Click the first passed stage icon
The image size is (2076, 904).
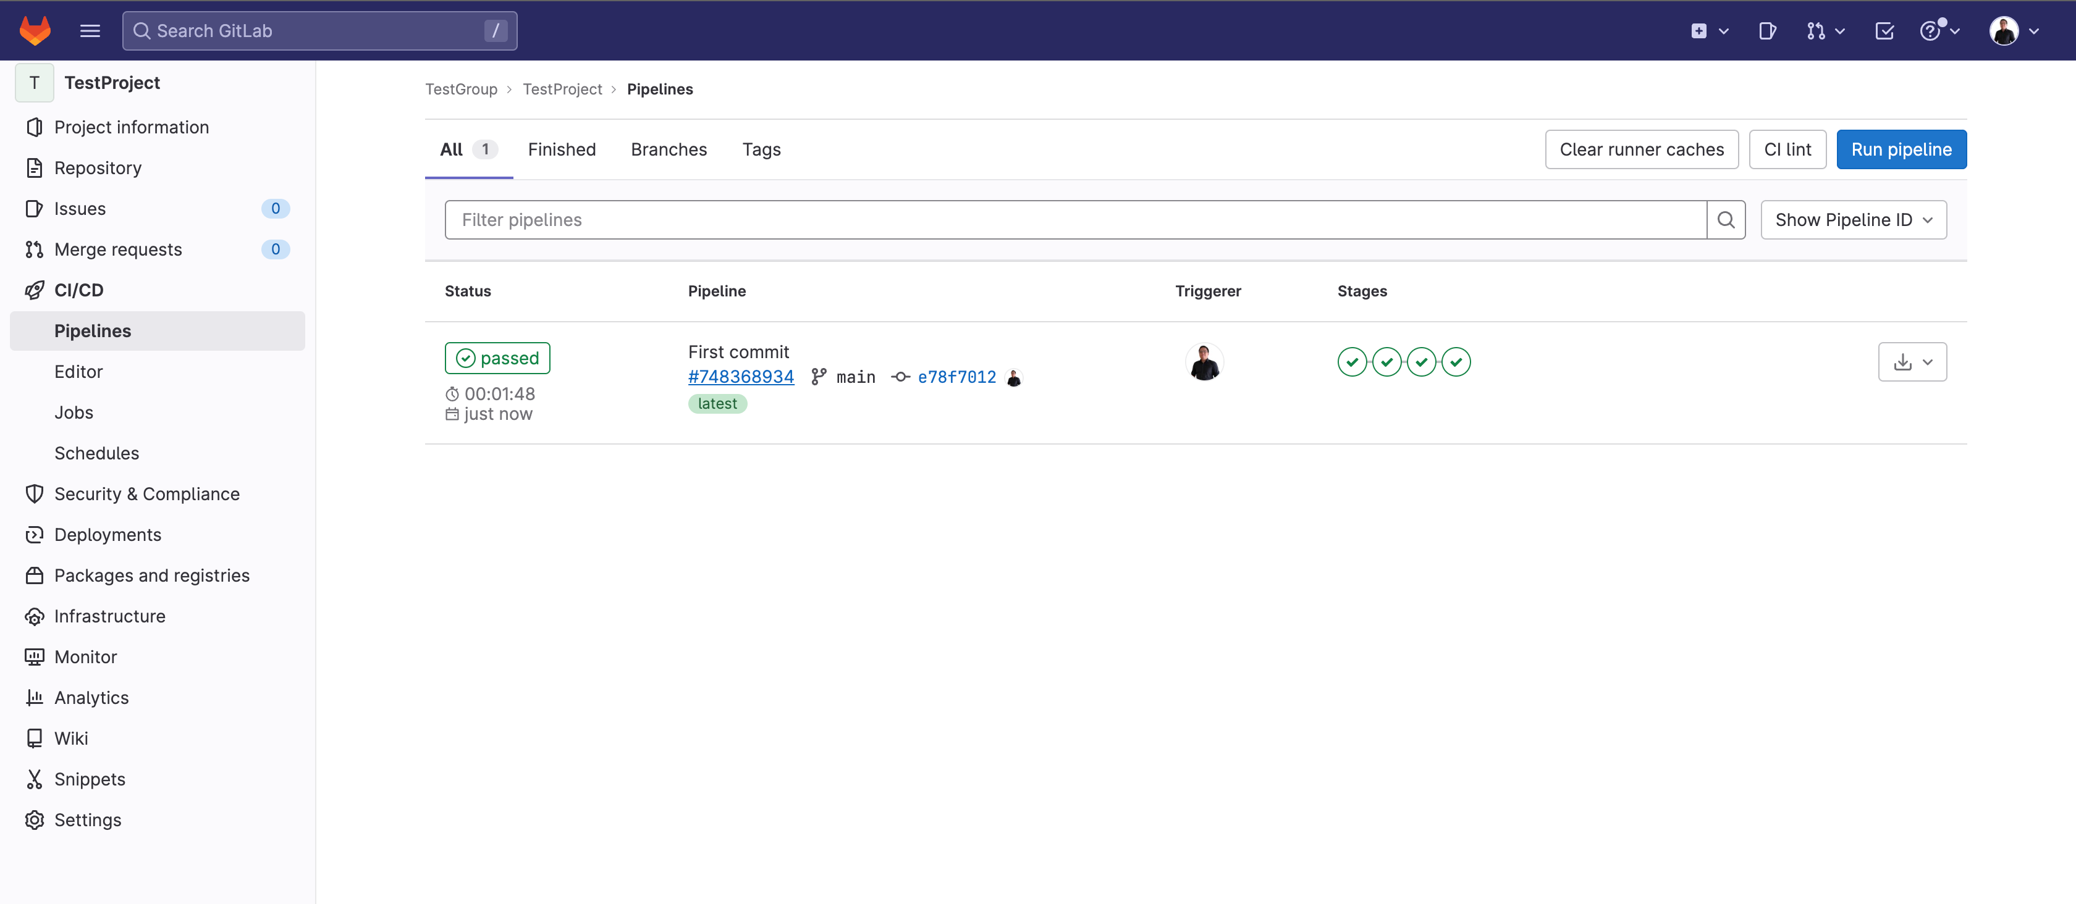coord(1351,362)
